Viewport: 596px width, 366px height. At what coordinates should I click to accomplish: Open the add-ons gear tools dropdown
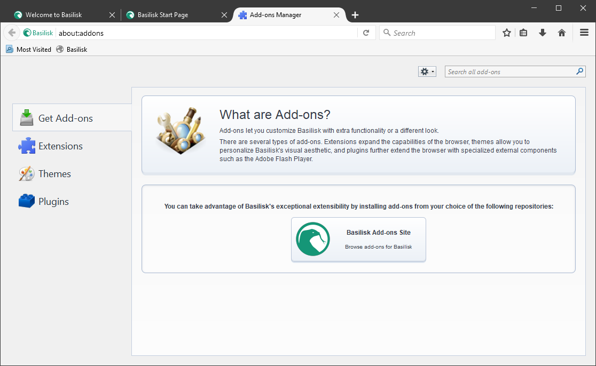(x=427, y=71)
